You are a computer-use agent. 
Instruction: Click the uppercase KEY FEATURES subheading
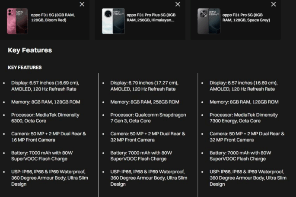[25, 68]
